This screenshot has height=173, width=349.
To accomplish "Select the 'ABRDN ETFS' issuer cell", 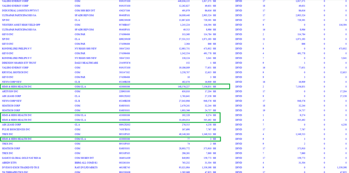I will [x=9, y=163].
